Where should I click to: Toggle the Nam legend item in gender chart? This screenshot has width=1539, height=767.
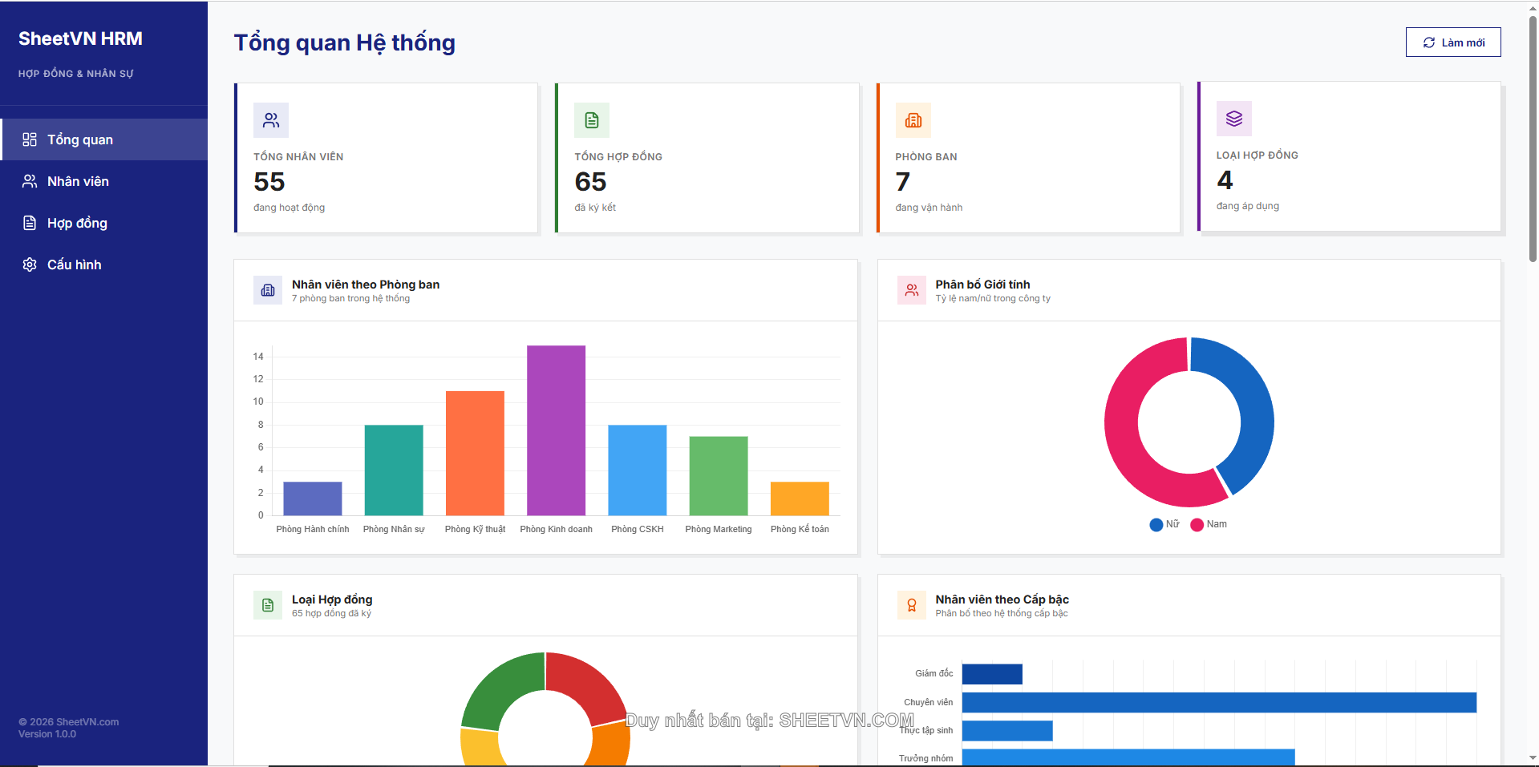pyautogui.click(x=1209, y=524)
